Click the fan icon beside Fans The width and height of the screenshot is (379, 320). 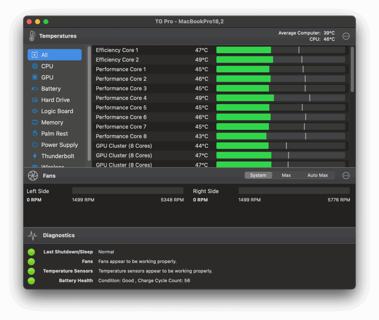33,176
